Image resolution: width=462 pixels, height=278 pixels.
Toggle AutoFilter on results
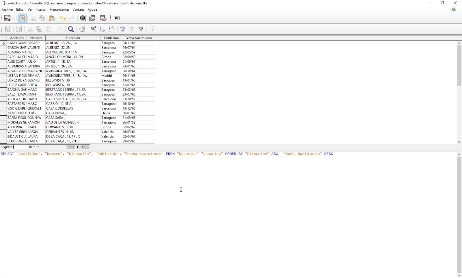pos(123,29)
